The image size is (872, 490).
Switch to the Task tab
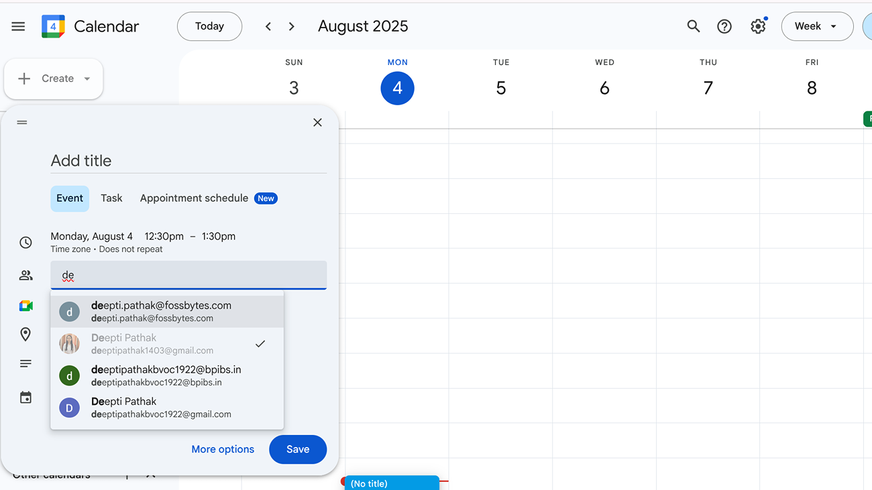click(x=111, y=198)
